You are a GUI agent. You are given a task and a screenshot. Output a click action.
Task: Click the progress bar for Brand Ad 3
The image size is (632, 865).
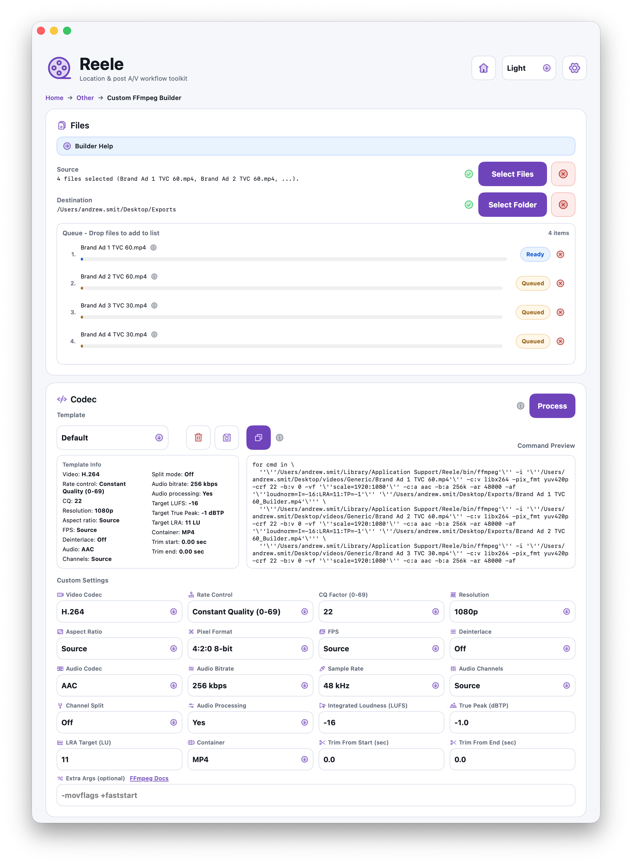coord(292,317)
